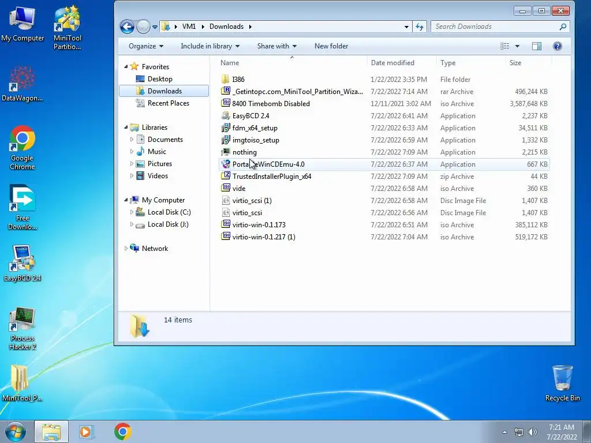Select the I386 folder icon
The width and height of the screenshot is (591, 443).
tap(226, 79)
